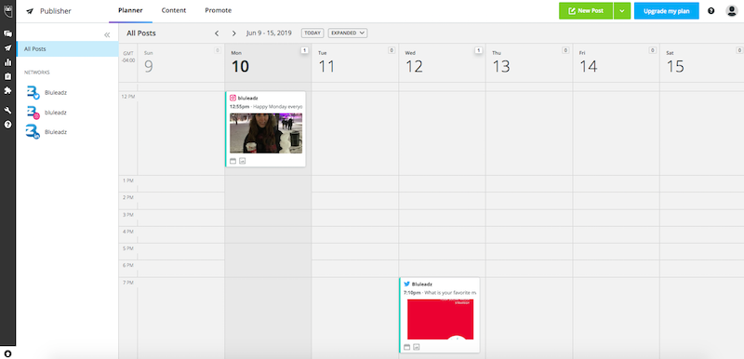Open the Monday Instagram post photo thumbnail

tap(266, 133)
